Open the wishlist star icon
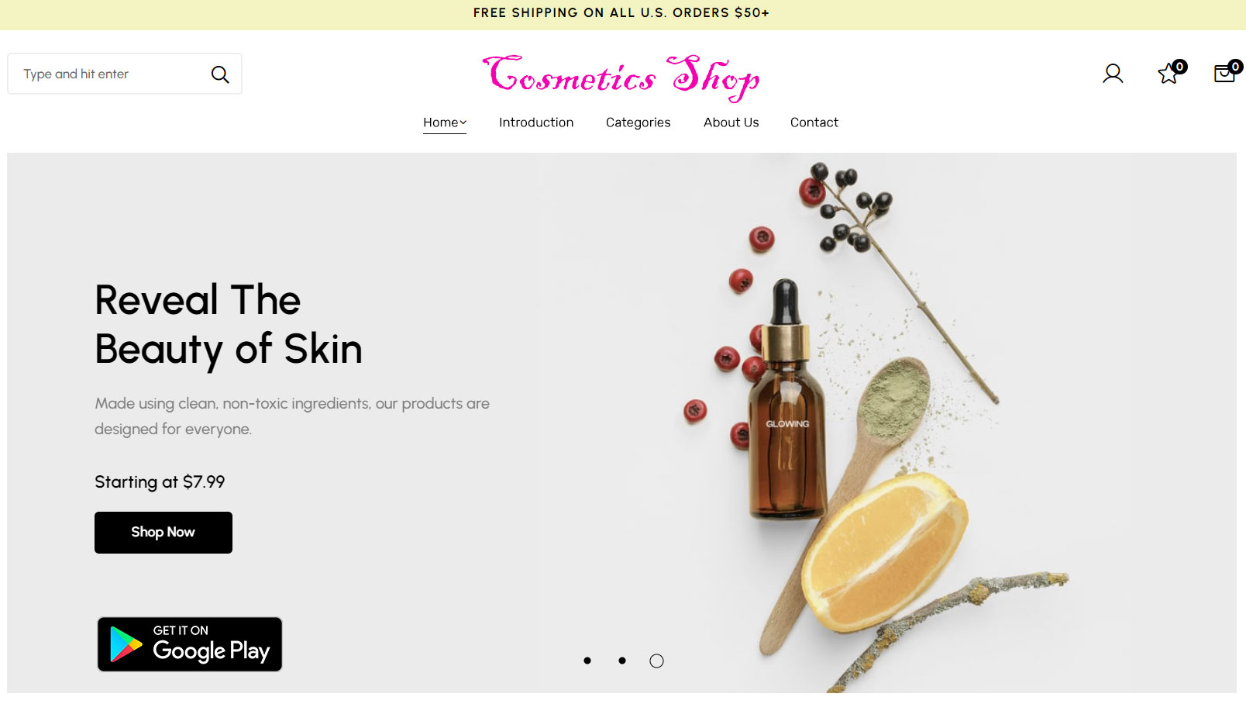 pyautogui.click(x=1169, y=74)
